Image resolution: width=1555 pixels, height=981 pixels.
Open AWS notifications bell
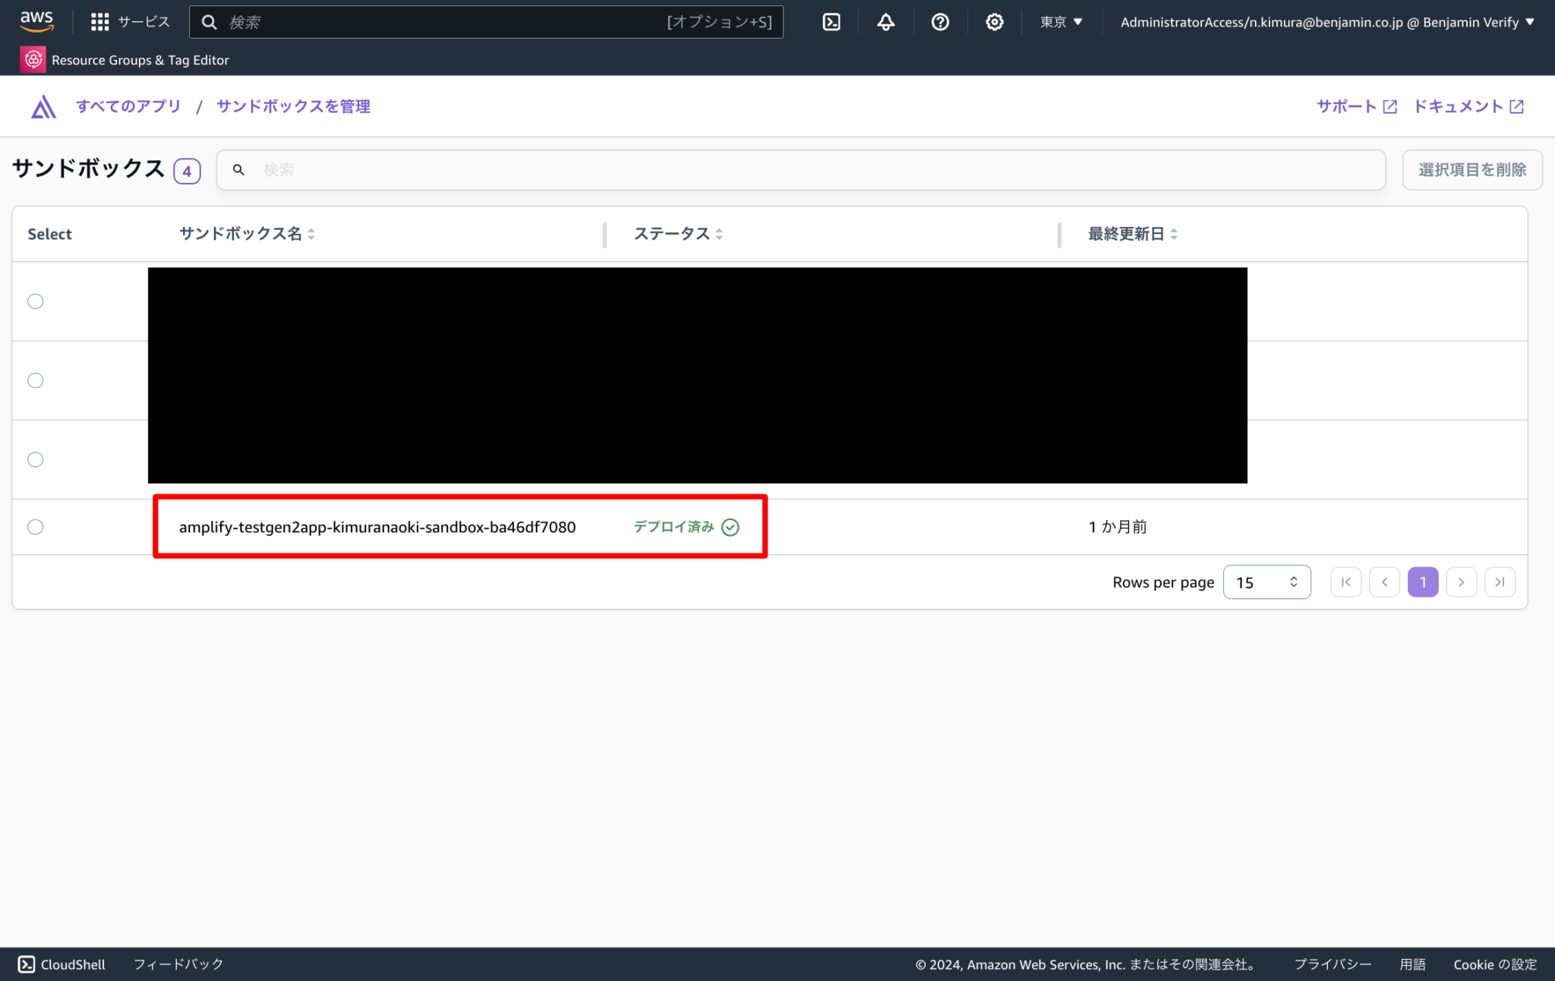click(885, 21)
